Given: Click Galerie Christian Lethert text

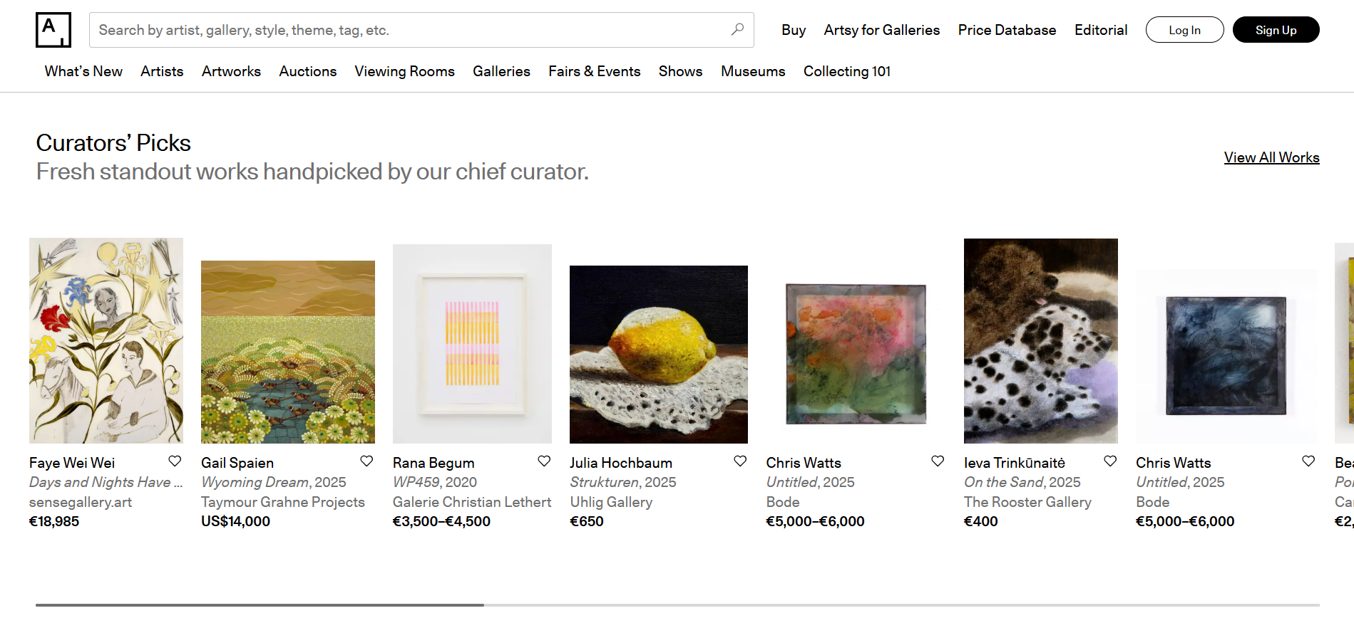Looking at the screenshot, I should pos(472,502).
